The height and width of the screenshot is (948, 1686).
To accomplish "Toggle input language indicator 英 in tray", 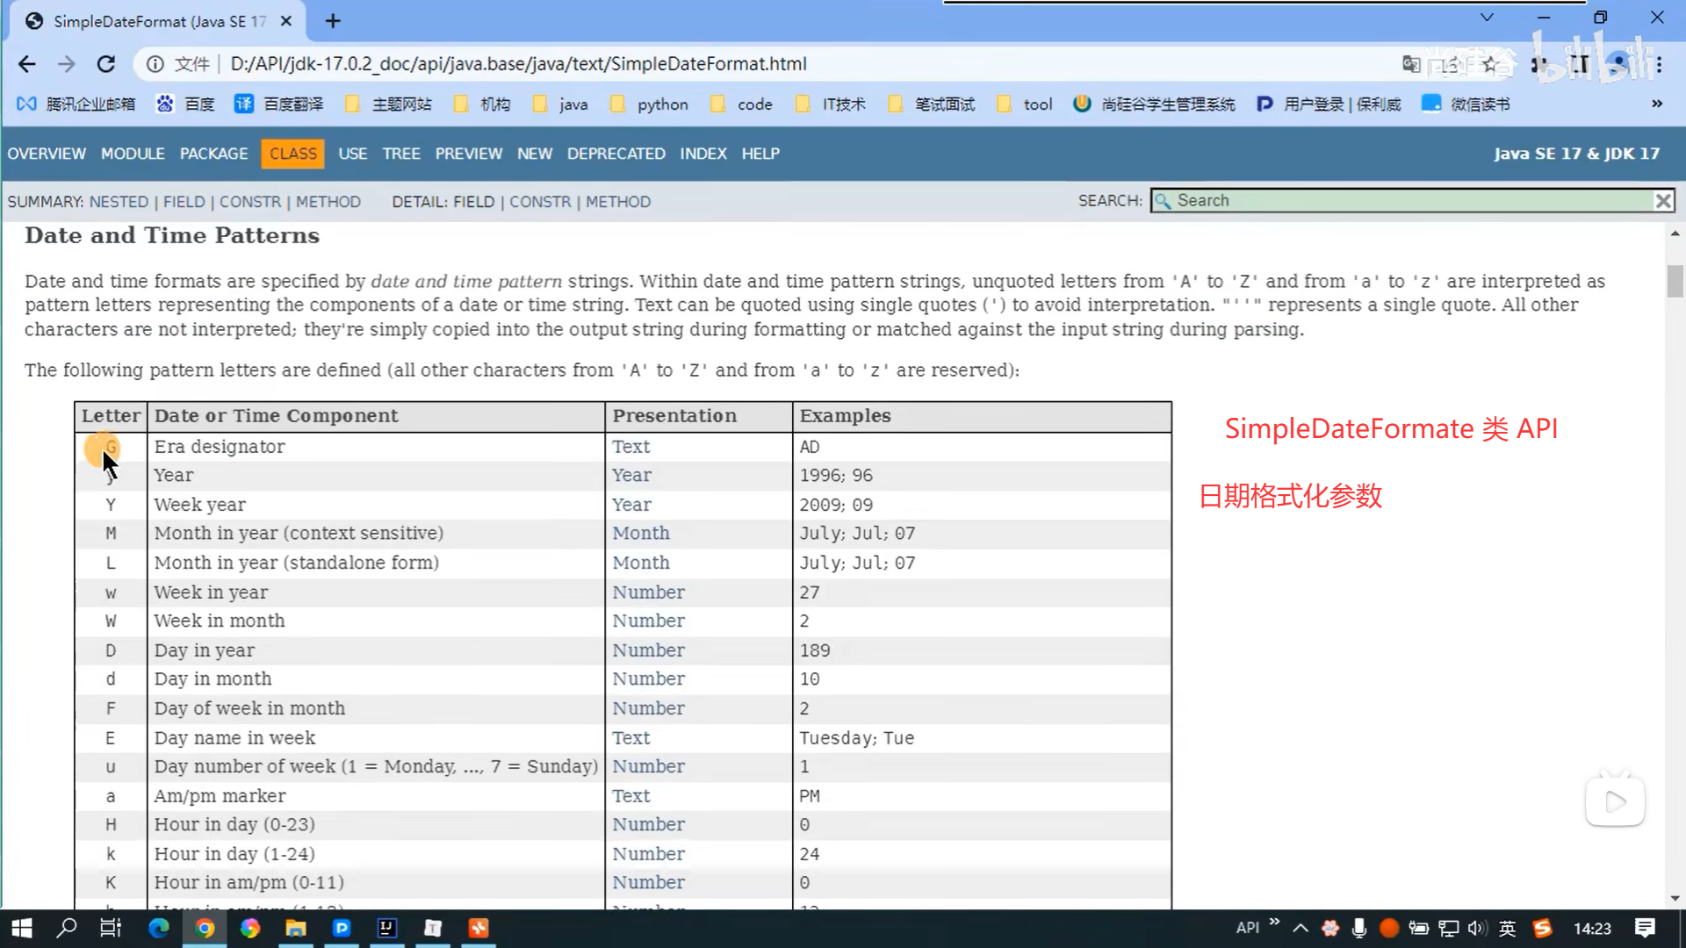I will click(x=1508, y=928).
